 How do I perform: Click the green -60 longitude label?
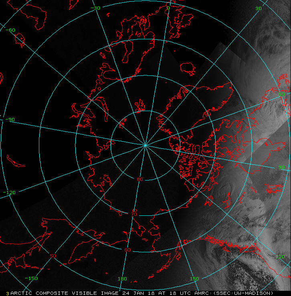tap(10, 30)
